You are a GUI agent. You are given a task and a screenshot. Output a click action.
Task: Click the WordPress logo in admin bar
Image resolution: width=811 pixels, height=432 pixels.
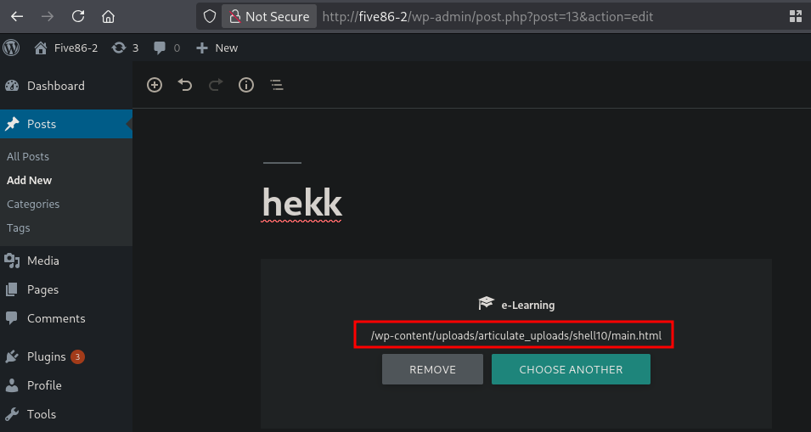point(11,48)
